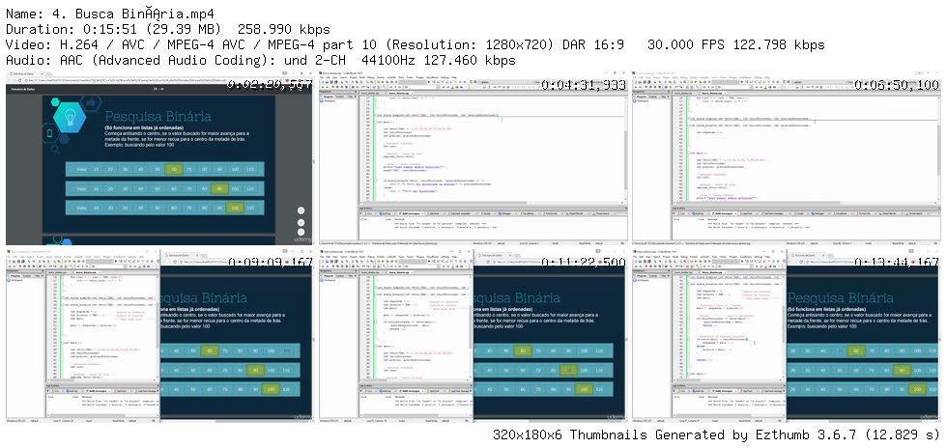
Task: Open the thumbnail stamped 0:11:22
Action: 473,334
